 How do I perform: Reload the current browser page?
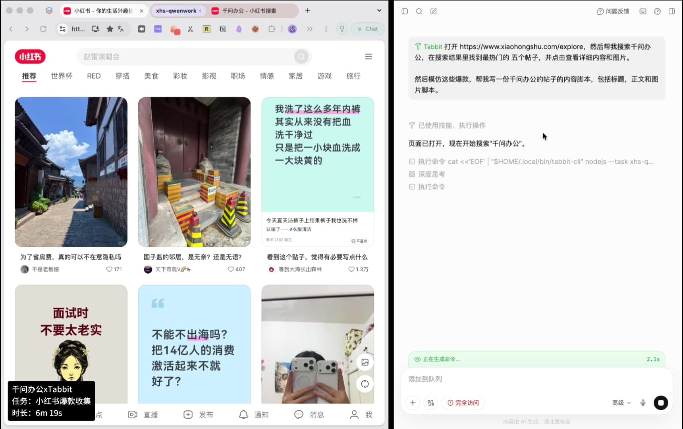(43, 29)
